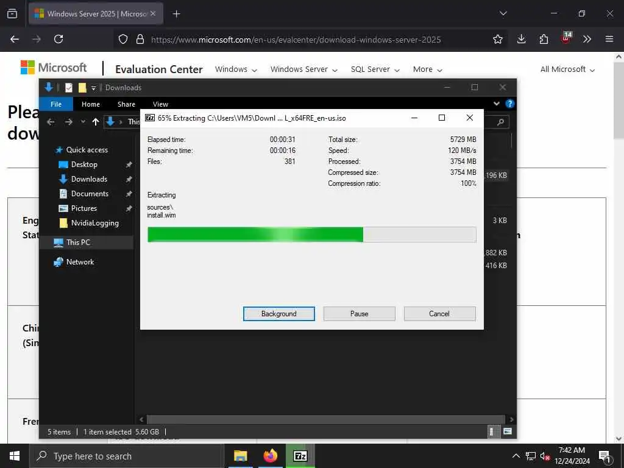Open Customize Quick Access Toolbar dropdown
This screenshot has width=624, height=468.
[x=93, y=88]
